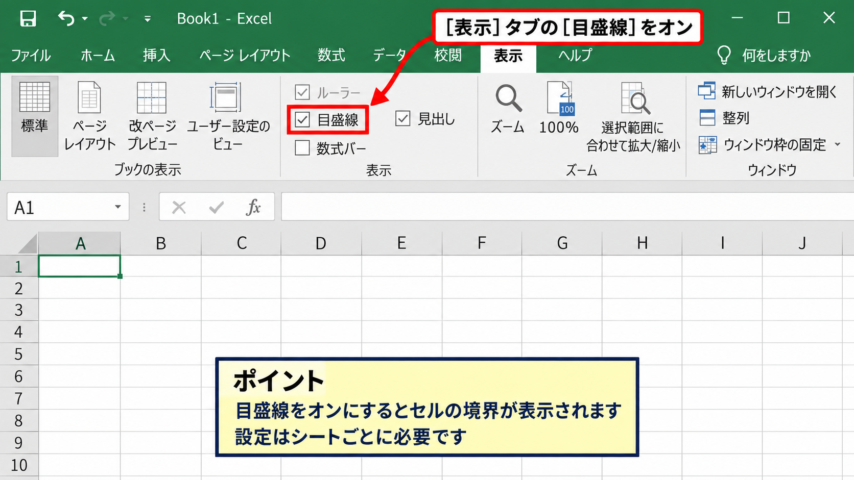The image size is (854, 480).
Task: Open the Undo history dropdown arrow
Action: [85, 19]
